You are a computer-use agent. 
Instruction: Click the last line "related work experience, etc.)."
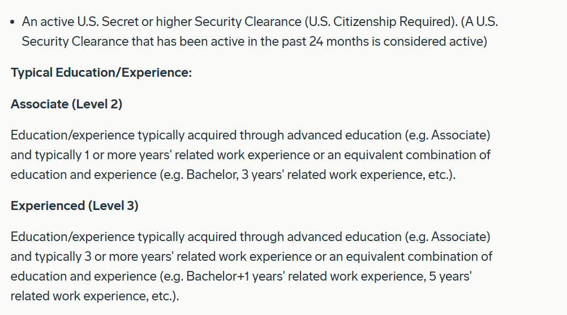point(94,296)
